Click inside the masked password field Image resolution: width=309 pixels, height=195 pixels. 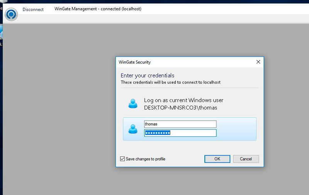tap(180, 133)
